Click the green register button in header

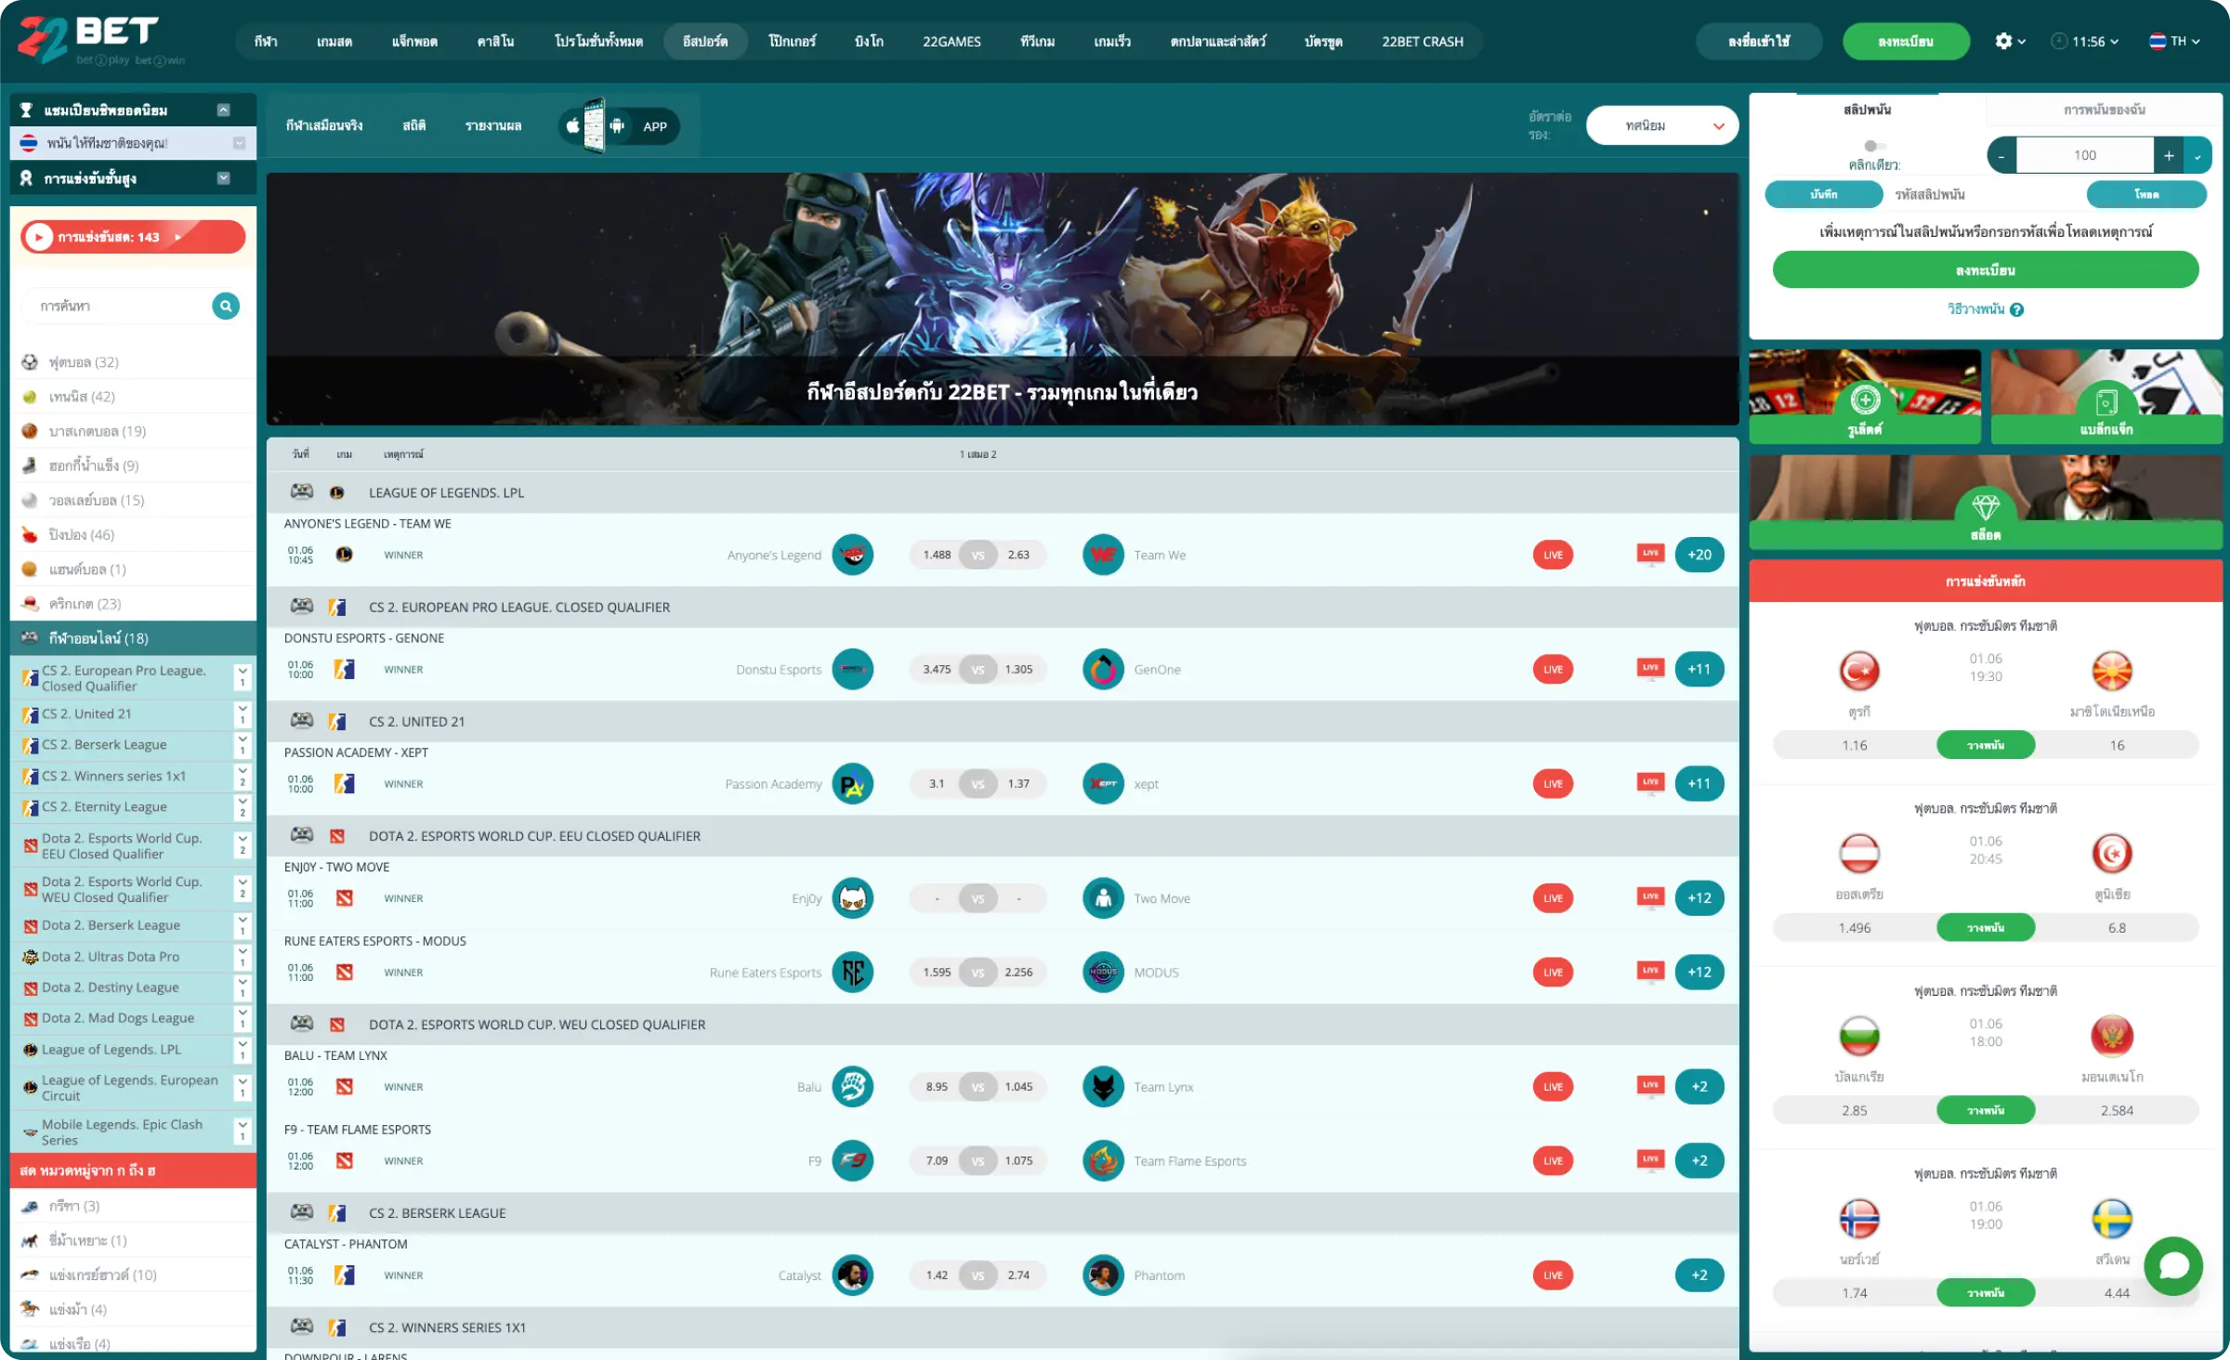[x=1906, y=41]
